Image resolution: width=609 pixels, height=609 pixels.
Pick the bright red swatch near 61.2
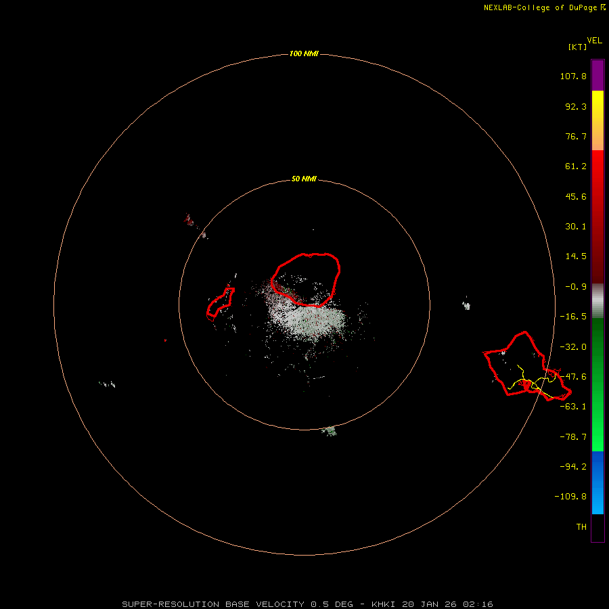point(597,167)
